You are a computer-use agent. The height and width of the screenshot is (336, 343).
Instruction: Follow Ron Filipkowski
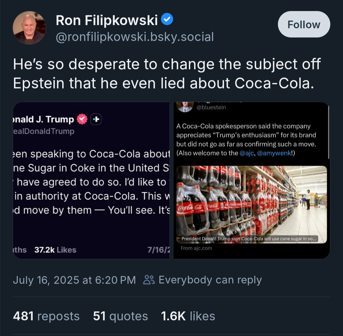pos(304,24)
